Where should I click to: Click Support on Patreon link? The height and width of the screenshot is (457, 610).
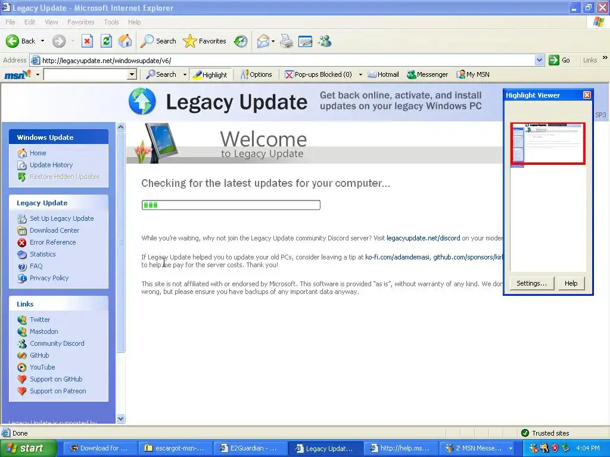(x=58, y=391)
